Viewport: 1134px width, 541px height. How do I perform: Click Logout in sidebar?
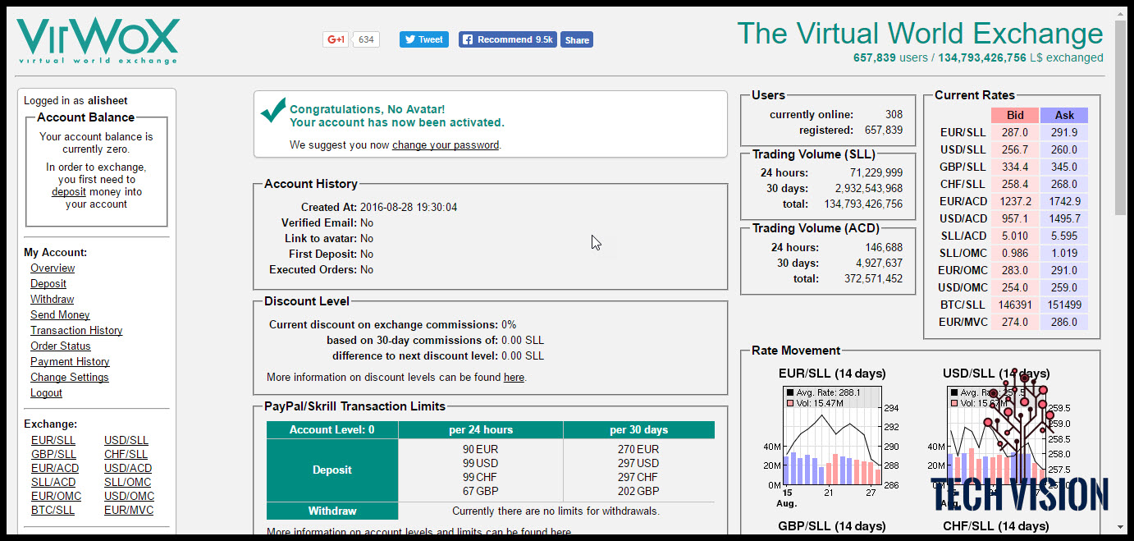pos(47,393)
